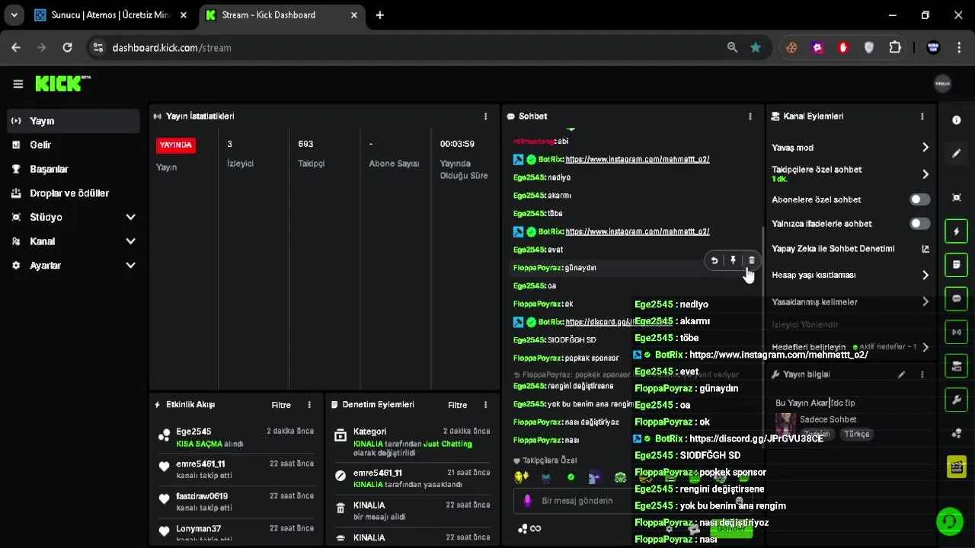Screen dimensions: 975x548
Task: Click the pencil icon in right sidebar
Action: 957,154
